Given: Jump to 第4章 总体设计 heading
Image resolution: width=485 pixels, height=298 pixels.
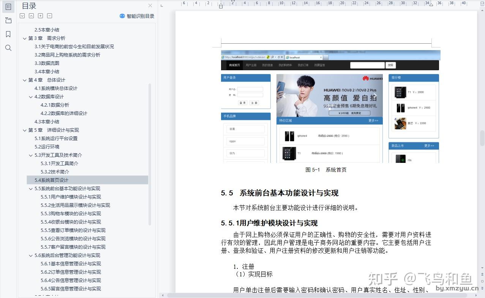Looking at the screenshot, I should point(47,80).
